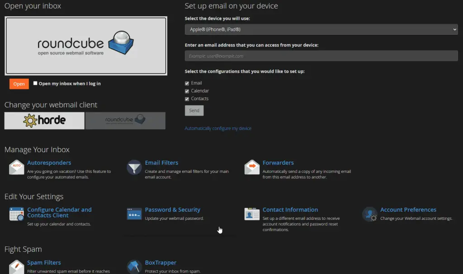
Task: Click the Configure Calendar and Contacts icon
Action: pos(17,214)
